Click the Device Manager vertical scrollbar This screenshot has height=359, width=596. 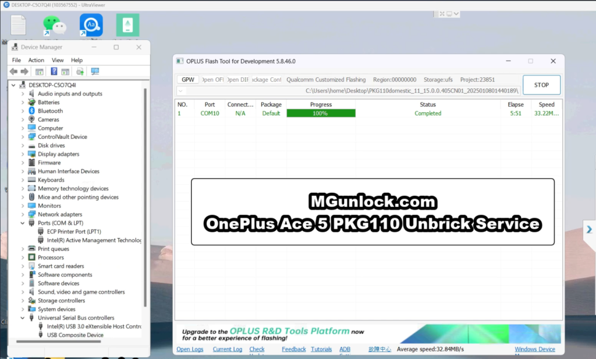145,198
